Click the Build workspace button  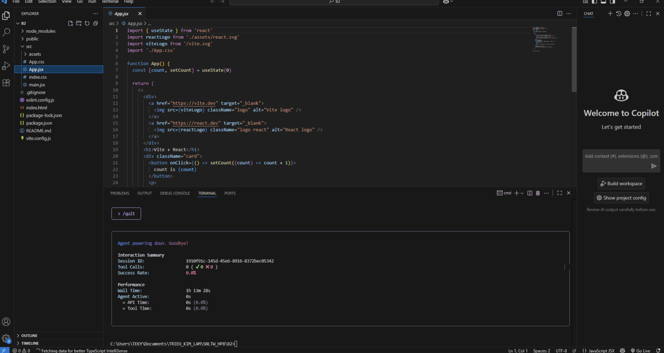pos(621,183)
